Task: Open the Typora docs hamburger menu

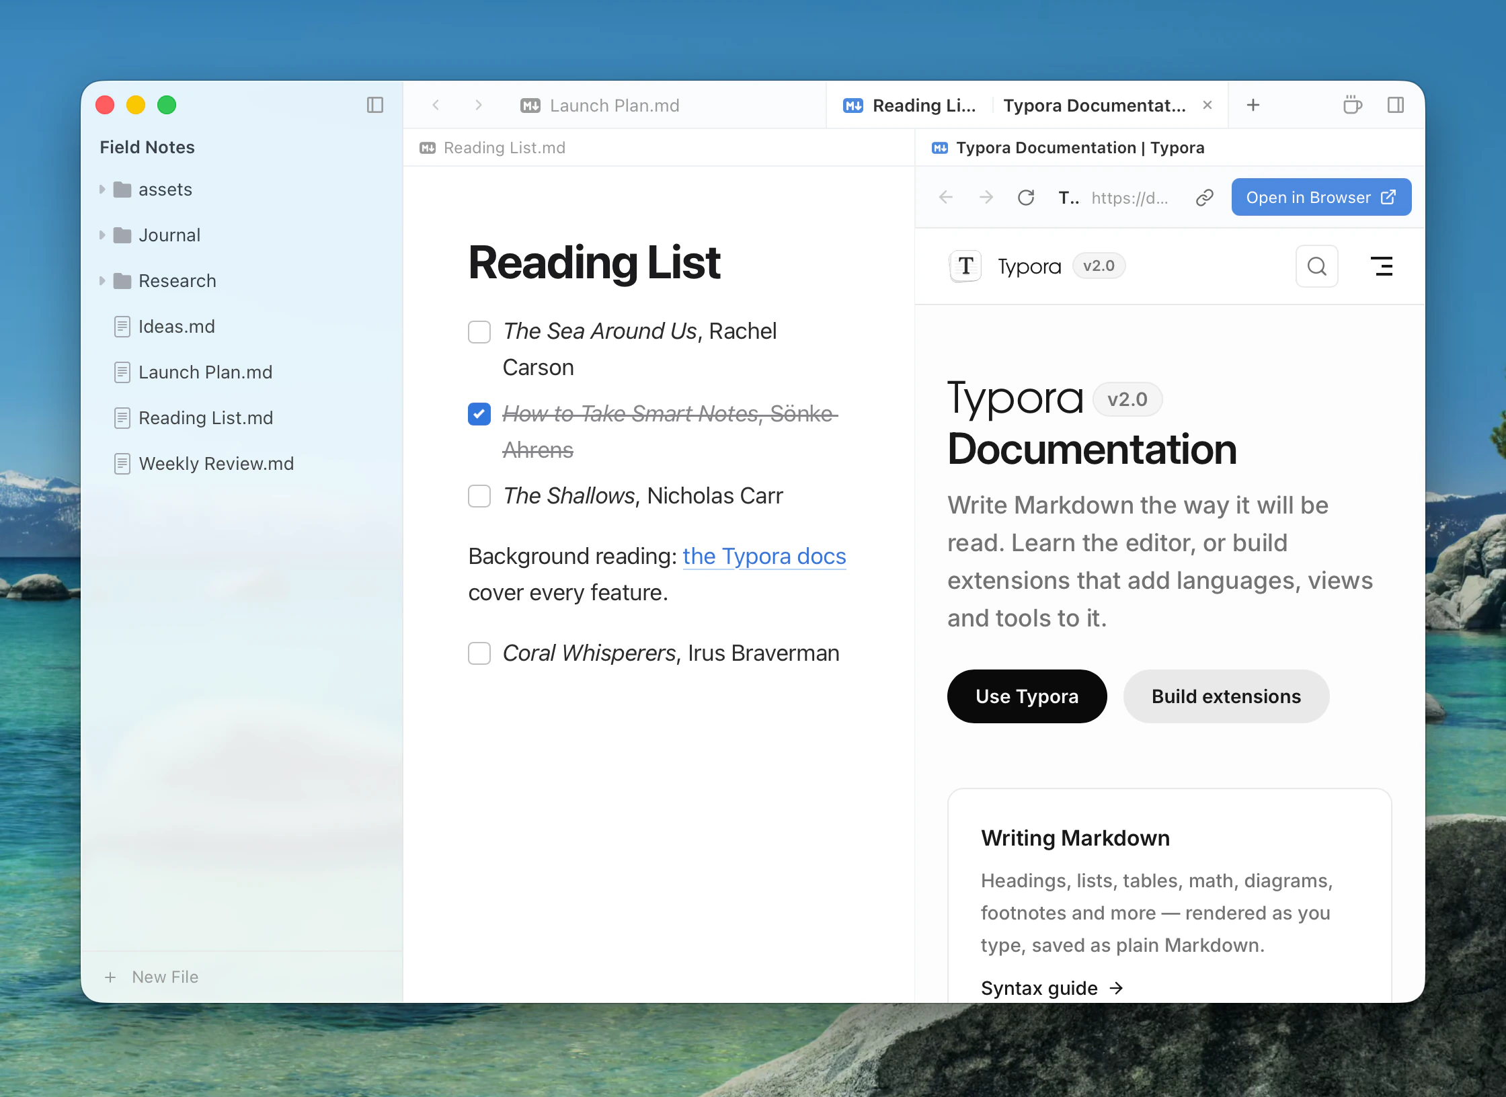Action: click(x=1382, y=266)
